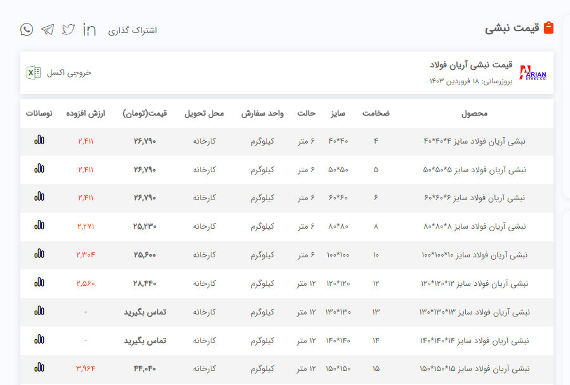The image size is (570, 385).
Task: Share page on Twitter icon
Action: pyautogui.click(x=69, y=29)
